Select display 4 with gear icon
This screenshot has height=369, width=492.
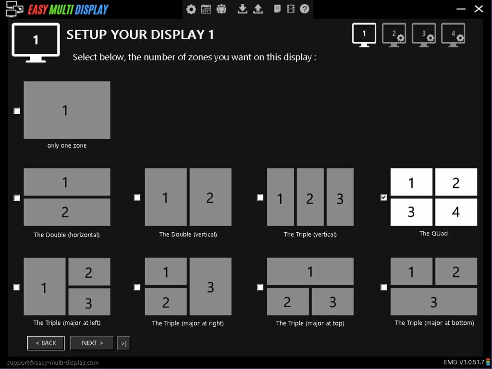453,34
